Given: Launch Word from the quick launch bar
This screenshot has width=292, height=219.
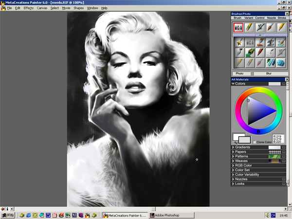Looking at the screenshot, I should coord(48,216).
